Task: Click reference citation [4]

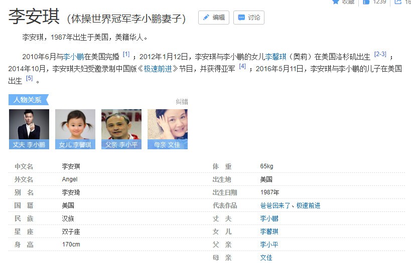Action: [x=242, y=66]
